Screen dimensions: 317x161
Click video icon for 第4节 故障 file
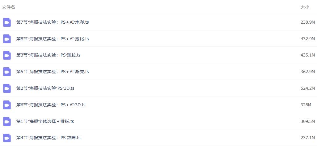coord(7,138)
